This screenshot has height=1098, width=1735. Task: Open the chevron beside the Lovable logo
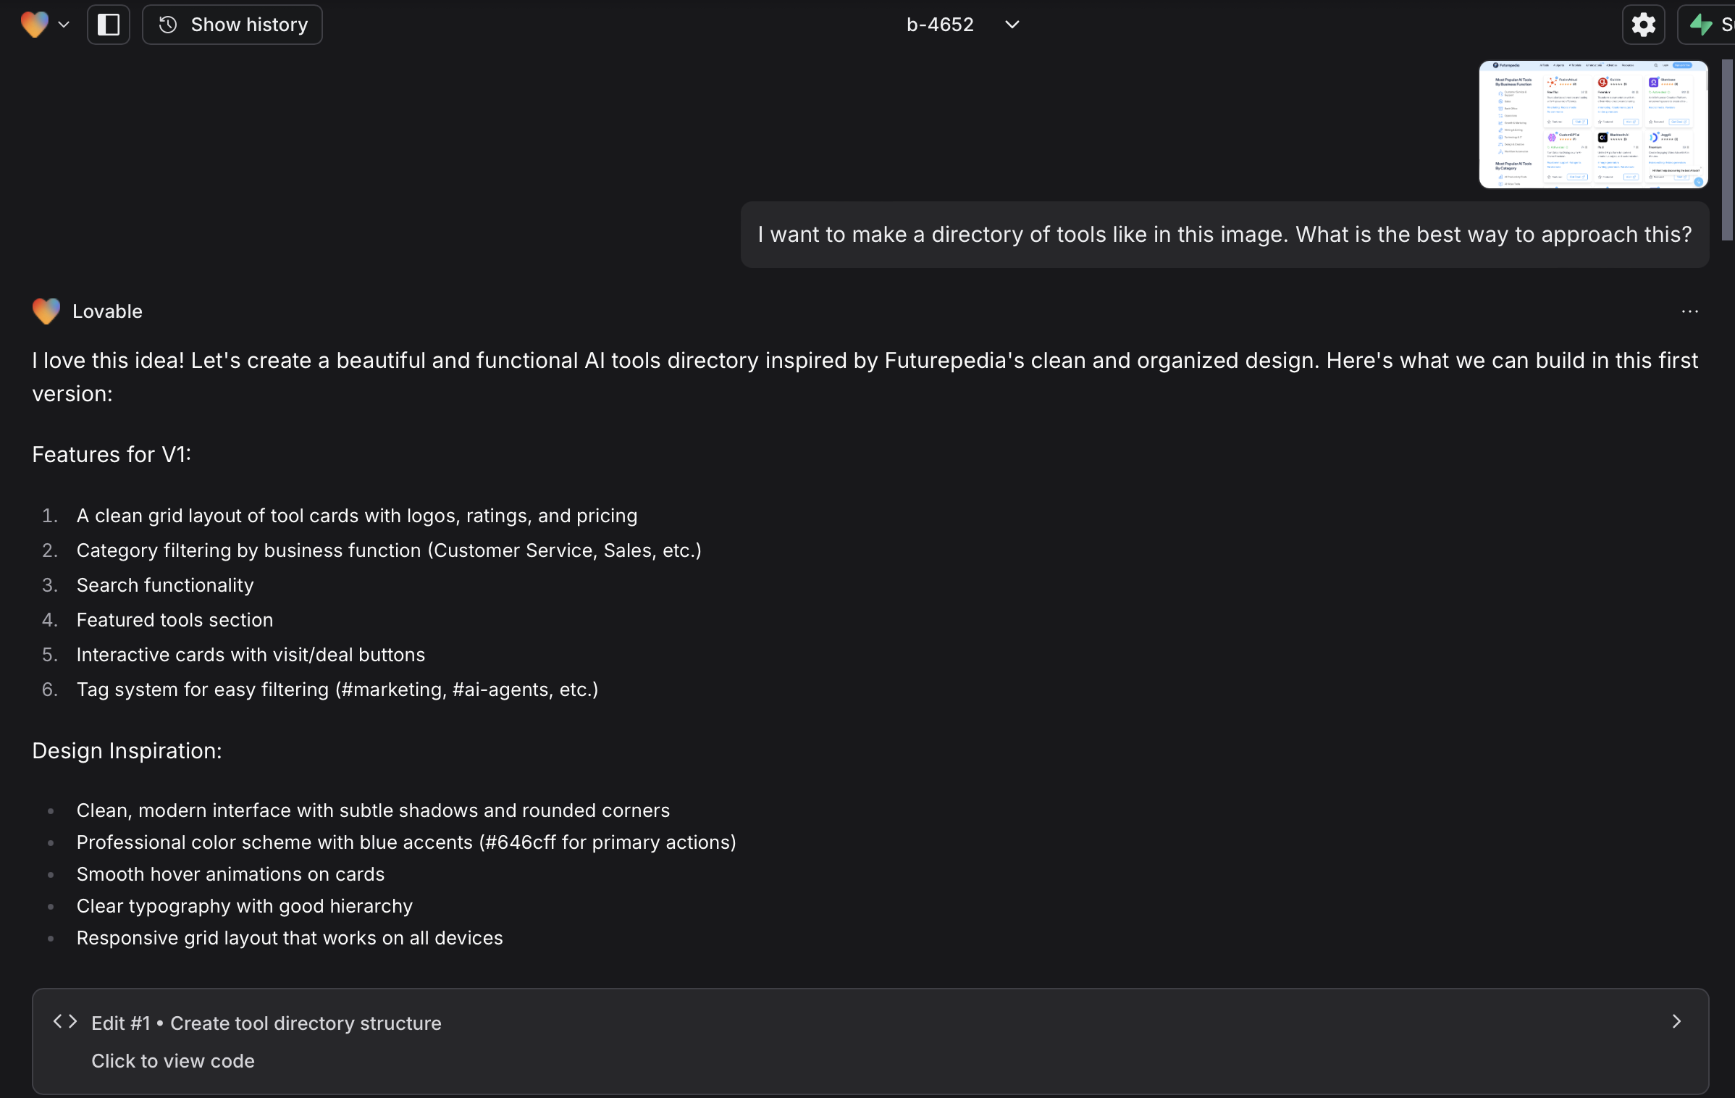[64, 24]
